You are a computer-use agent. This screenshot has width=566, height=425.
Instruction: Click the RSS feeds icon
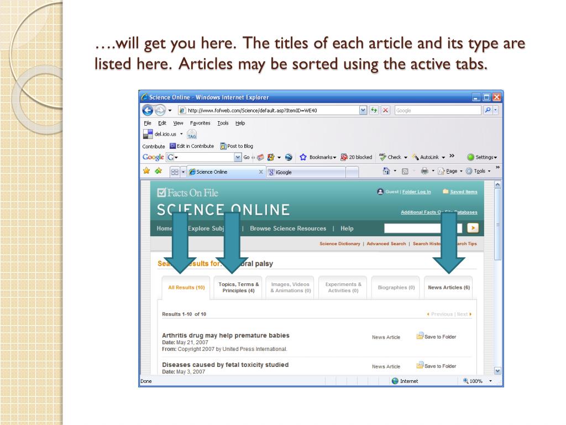coord(405,172)
